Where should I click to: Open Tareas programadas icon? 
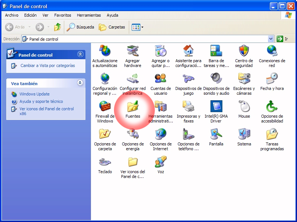(x=272, y=134)
